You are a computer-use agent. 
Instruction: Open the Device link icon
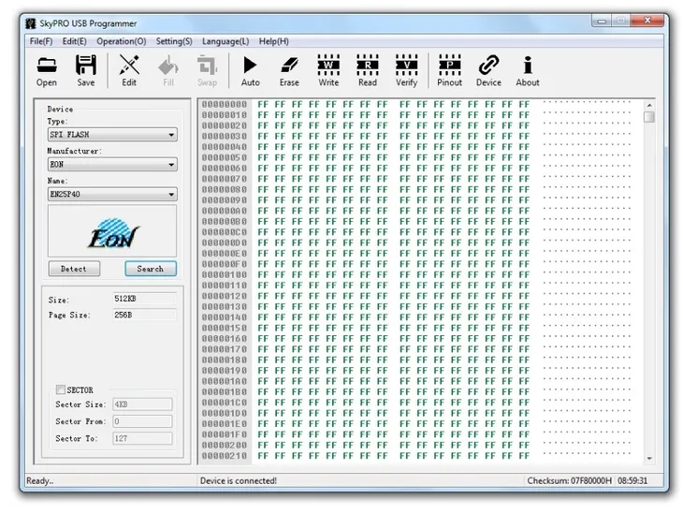tap(488, 70)
